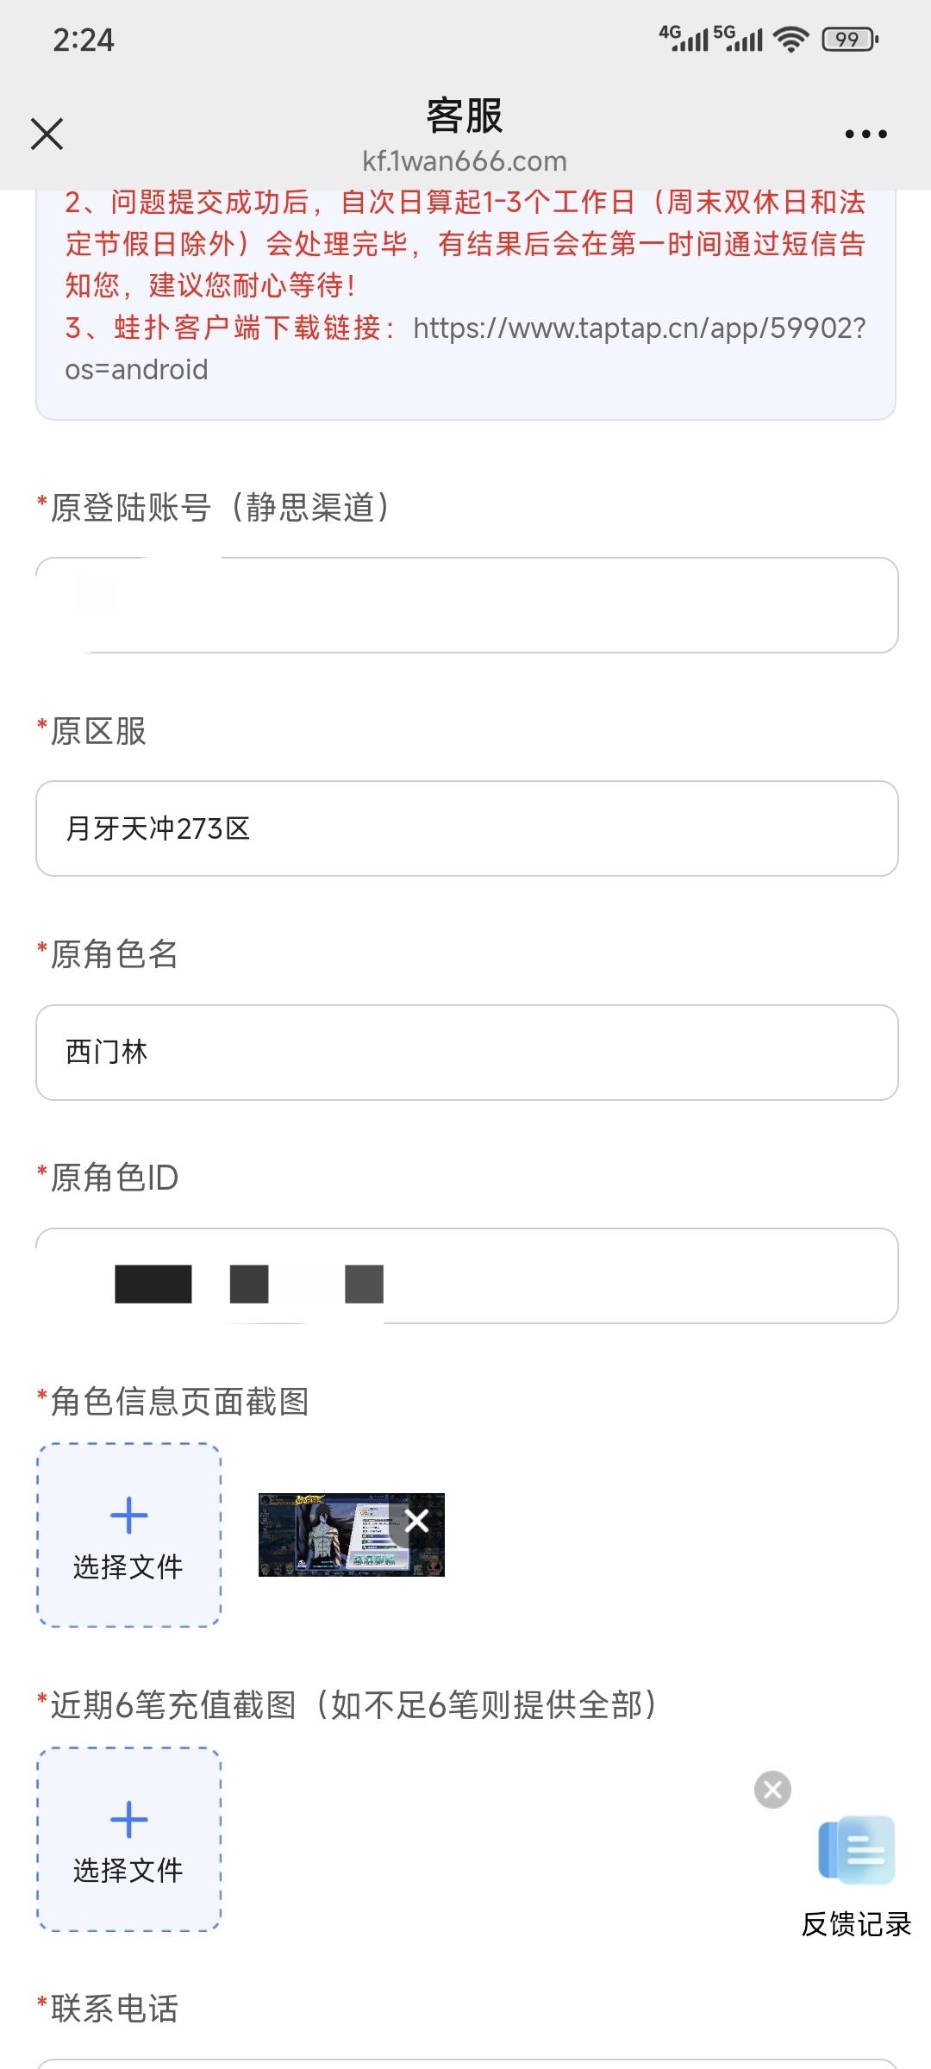
Task: Tap the 反馈记录 label
Action: click(857, 1925)
